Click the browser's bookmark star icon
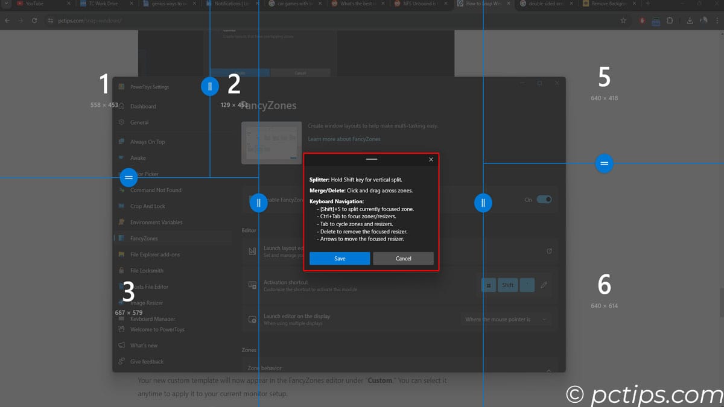 [623, 21]
